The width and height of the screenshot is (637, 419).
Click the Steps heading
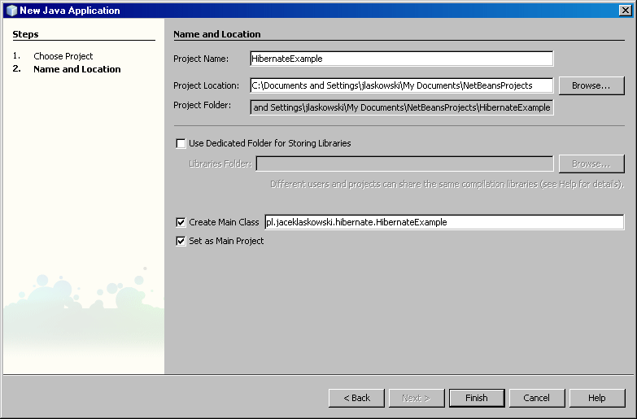pyautogui.click(x=25, y=34)
